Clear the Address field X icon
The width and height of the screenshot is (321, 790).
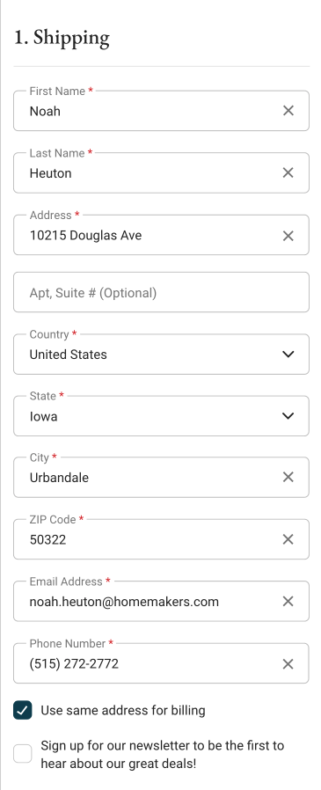[x=288, y=235]
